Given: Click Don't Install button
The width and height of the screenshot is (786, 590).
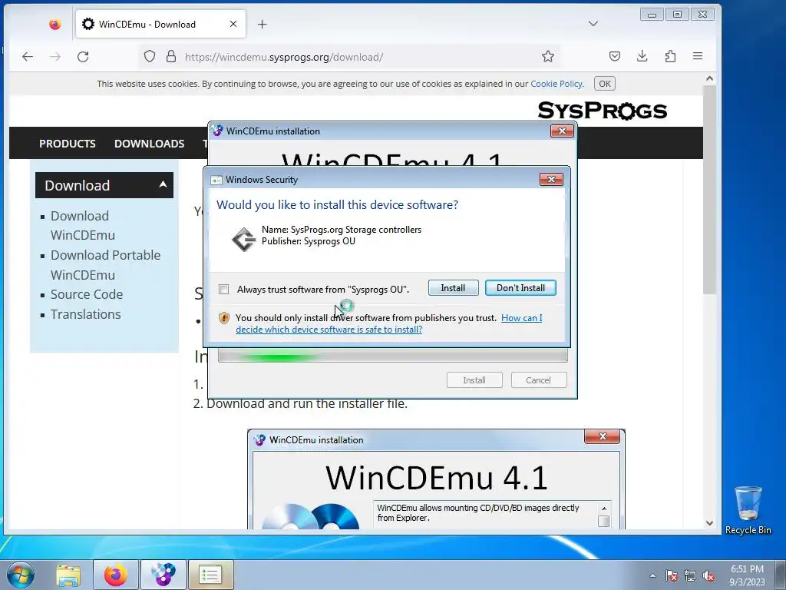Looking at the screenshot, I should [520, 288].
